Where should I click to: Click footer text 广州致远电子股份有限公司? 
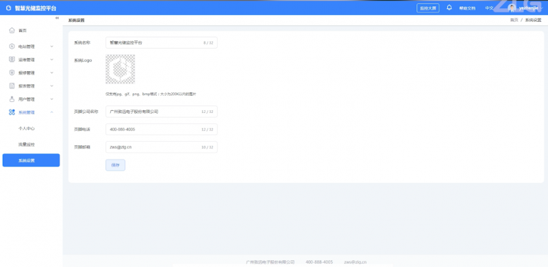pyautogui.click(x=270, y=262)
